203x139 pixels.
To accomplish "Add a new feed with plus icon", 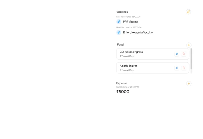I will pos(189,45).
